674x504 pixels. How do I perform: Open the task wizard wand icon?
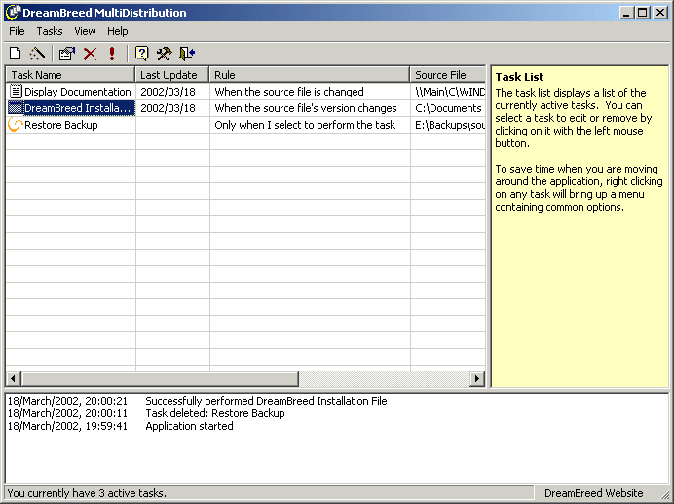37,54
